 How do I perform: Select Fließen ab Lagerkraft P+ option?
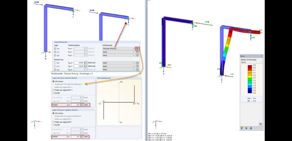tap(53, 90)
